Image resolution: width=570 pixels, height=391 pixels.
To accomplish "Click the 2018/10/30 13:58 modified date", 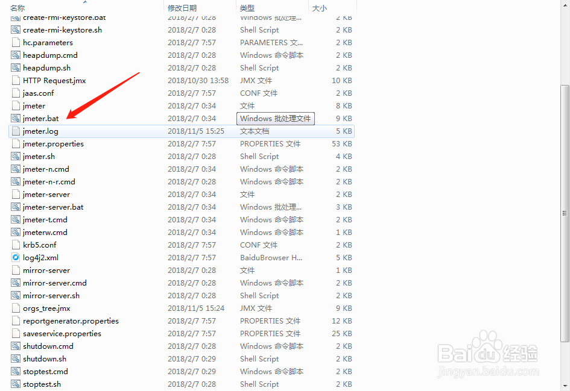I will pos(198,81).
